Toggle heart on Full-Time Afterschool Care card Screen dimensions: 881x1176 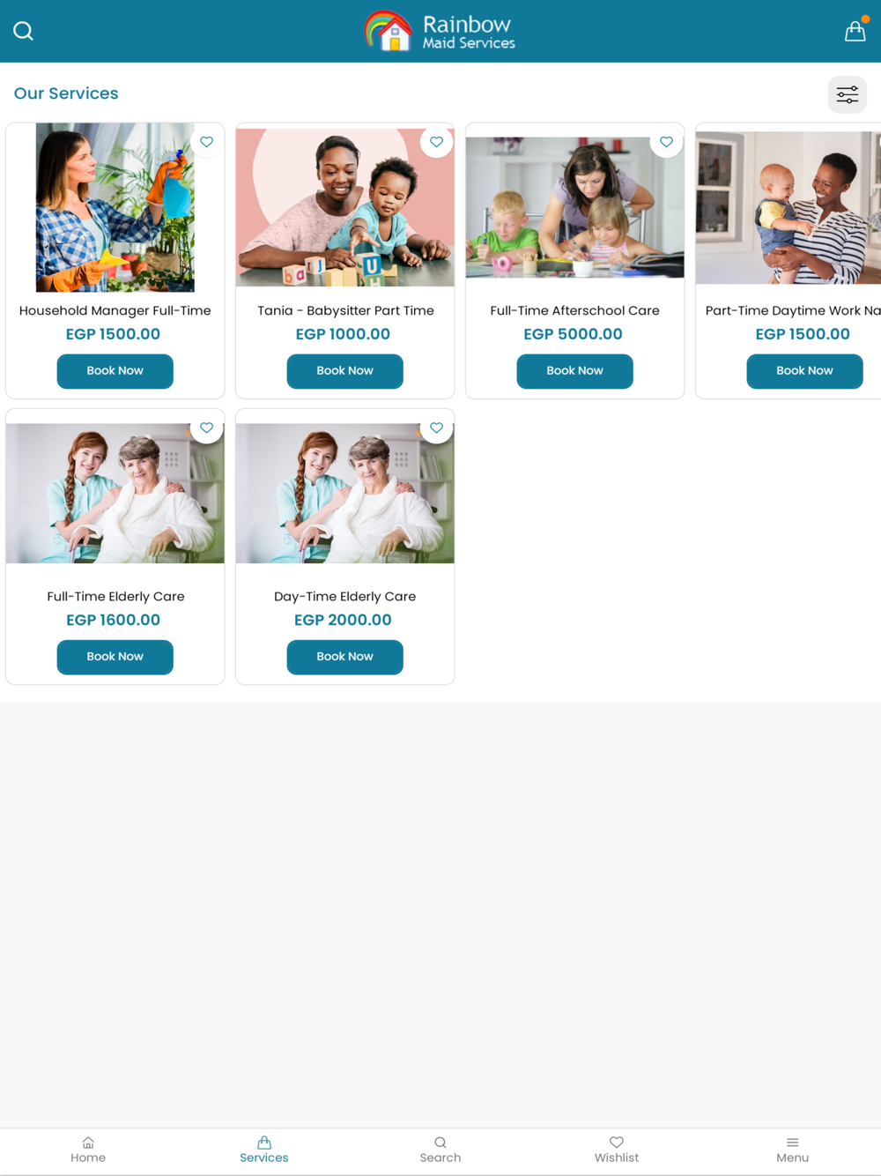click(666, 142)
